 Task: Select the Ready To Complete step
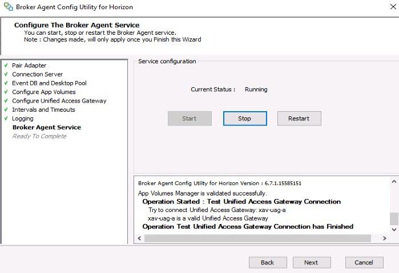[x=39, y=136]
